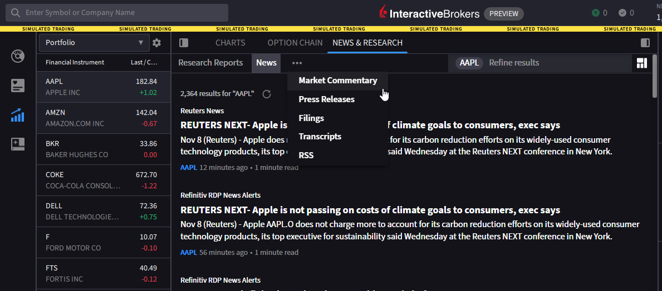Switch to the CHARTS tab
662x291 pixels.
(230, 43)
